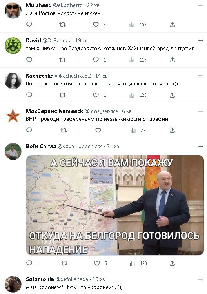Screen dimensions: 207x294
Task: Open David's display name profile
Action: click(x=33, y=40)
